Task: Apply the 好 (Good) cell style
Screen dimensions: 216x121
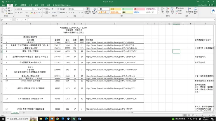Action: [x=128, y=9]
